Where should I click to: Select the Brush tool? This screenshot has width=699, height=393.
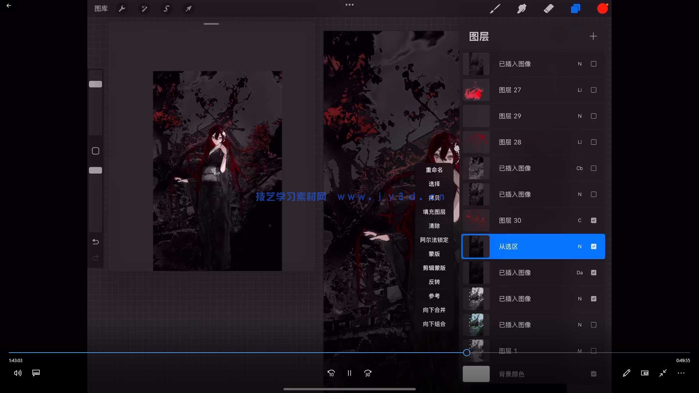[x=495, y=8]
